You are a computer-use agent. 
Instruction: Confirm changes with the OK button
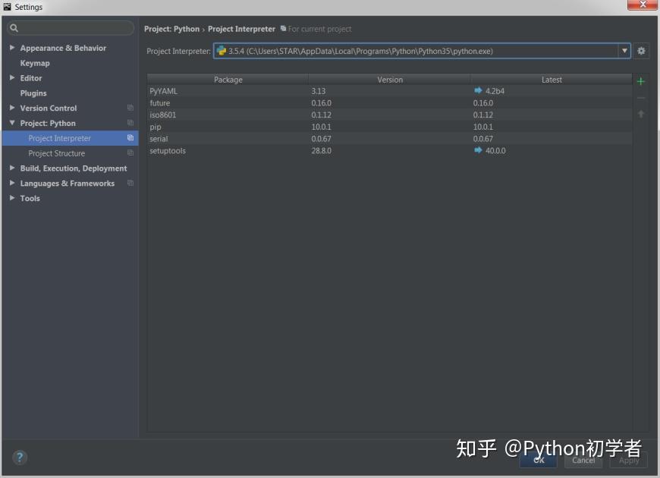click(x=539, y=460)
